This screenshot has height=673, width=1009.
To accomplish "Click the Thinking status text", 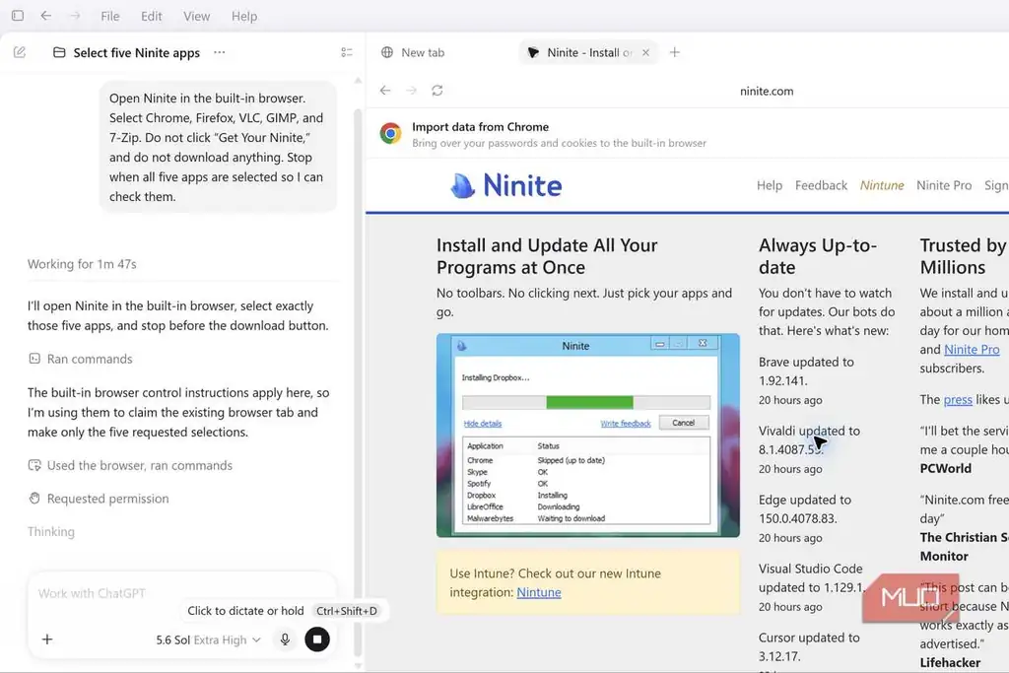I will point(51,531).
